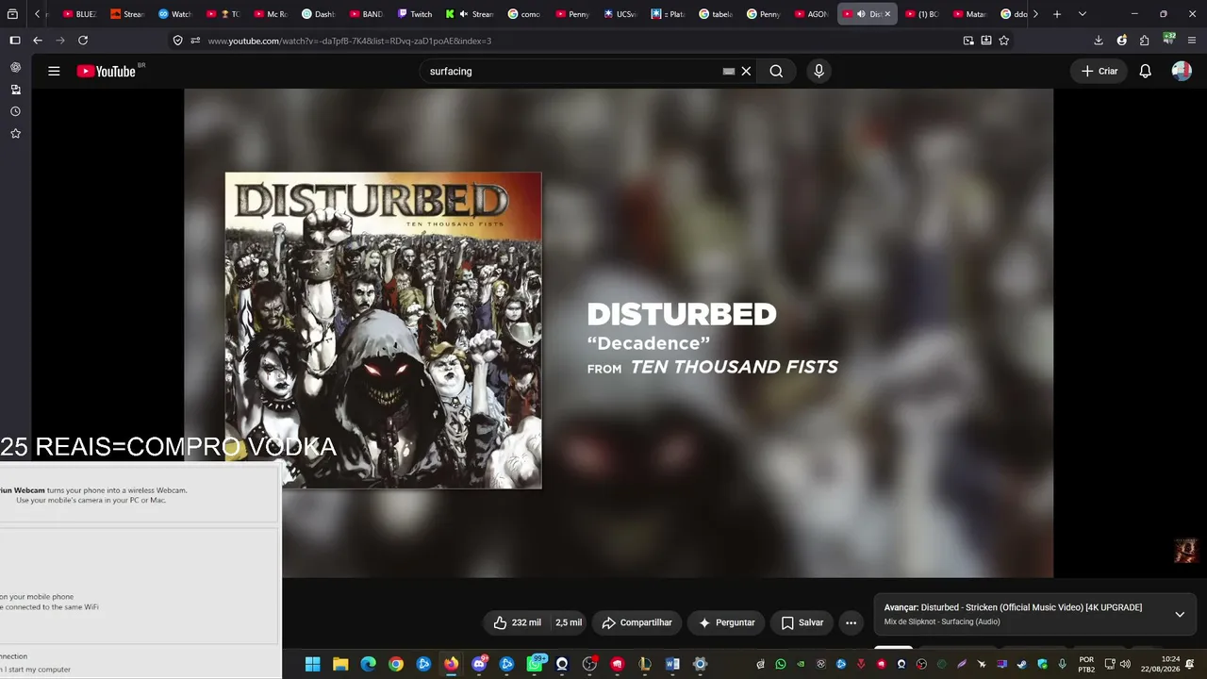Click the search magnifier button
Viewport: 1207px width, 679px height.
pos(776,71)
